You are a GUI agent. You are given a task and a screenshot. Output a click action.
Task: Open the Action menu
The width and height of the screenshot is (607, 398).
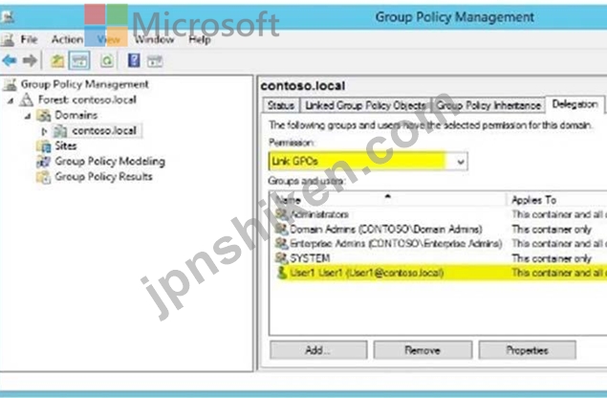click(x=67, y=39)
